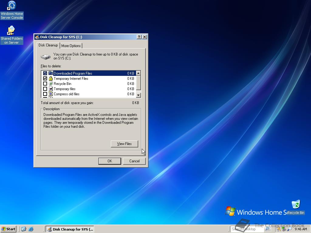Viewport: 311px width, 233px height.
Task: Launch Internet Explorer from quick launch
Action: click(31, 229)
